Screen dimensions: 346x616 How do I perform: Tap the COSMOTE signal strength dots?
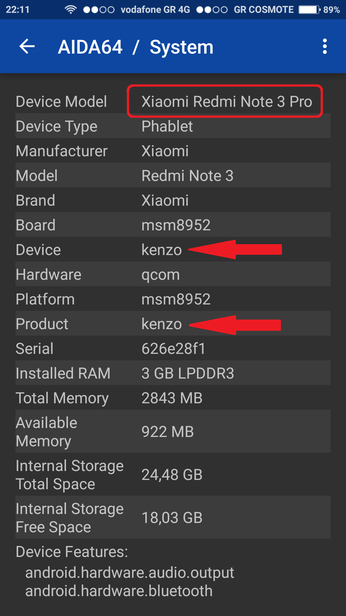(x=212, y=10)
